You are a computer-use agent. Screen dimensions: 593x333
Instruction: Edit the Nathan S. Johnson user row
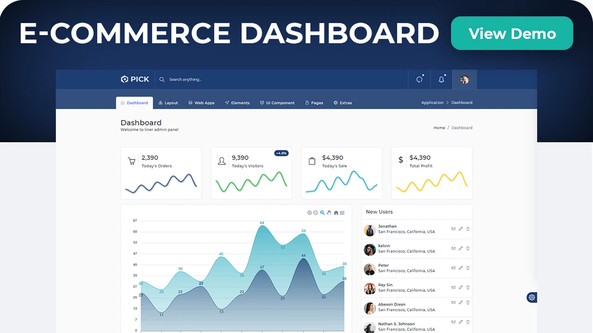click(x=461, y=322)
